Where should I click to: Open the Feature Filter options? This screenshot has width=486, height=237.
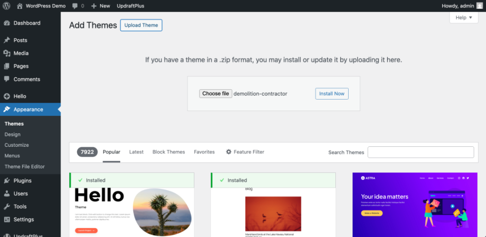tap(245, 152)
